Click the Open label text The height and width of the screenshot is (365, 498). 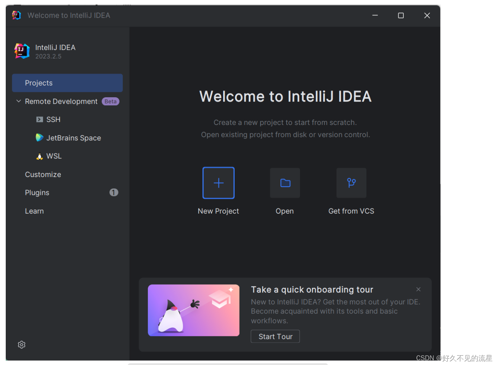[285, 211]
